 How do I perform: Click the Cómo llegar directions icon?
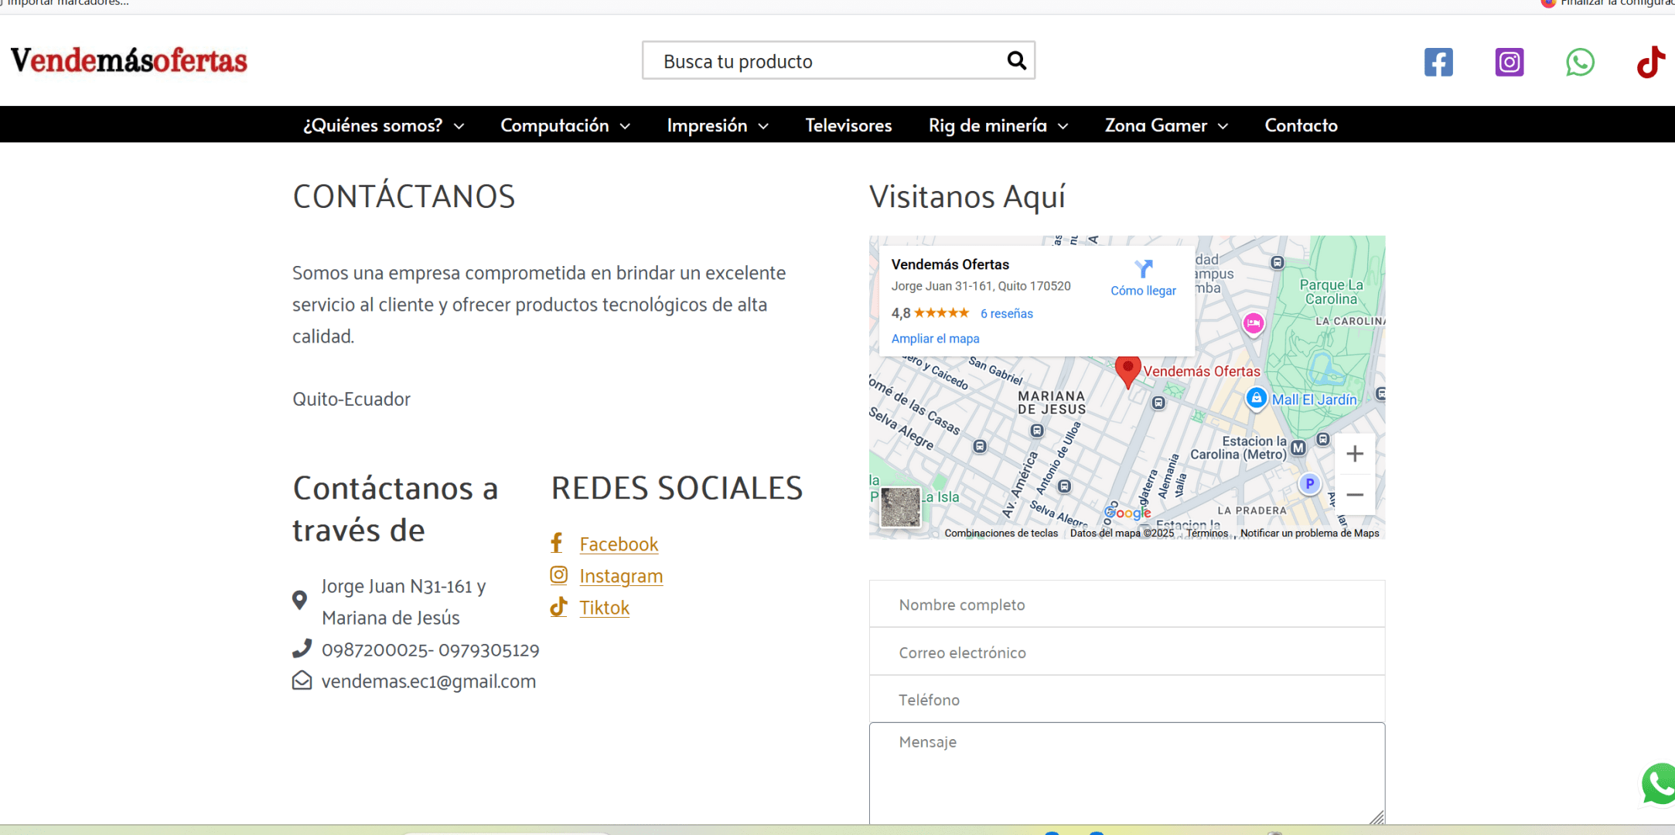click(1143, 269)
